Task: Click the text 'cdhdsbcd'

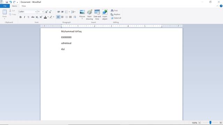Action: pos(66,43)
